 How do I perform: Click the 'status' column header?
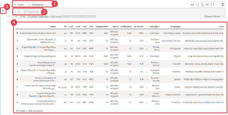(115, 27)
